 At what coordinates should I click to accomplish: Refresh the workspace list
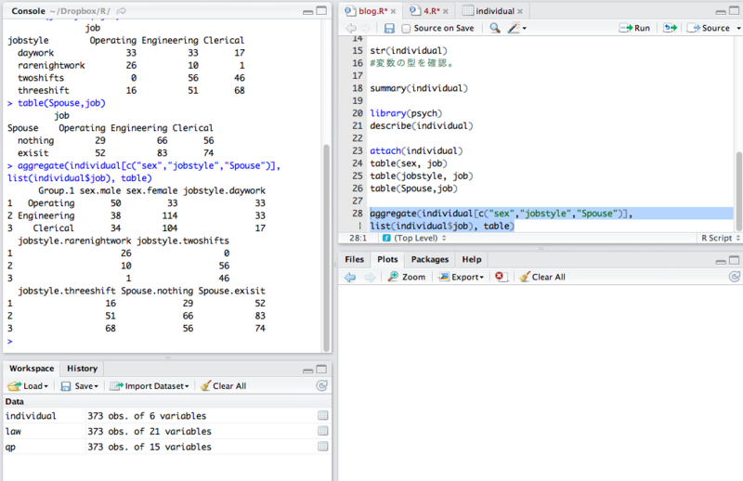pos(321,385)
